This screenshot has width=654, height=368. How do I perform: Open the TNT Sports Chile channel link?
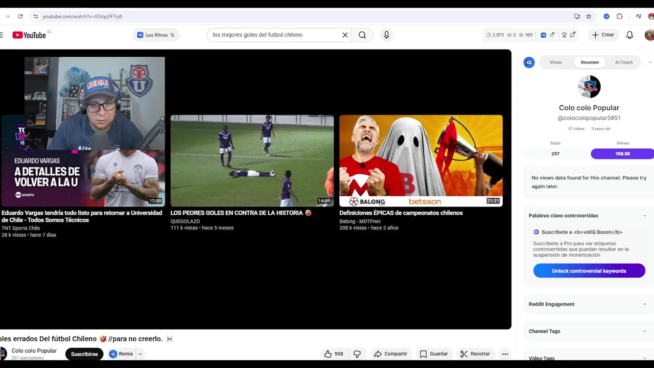[20, 228]
